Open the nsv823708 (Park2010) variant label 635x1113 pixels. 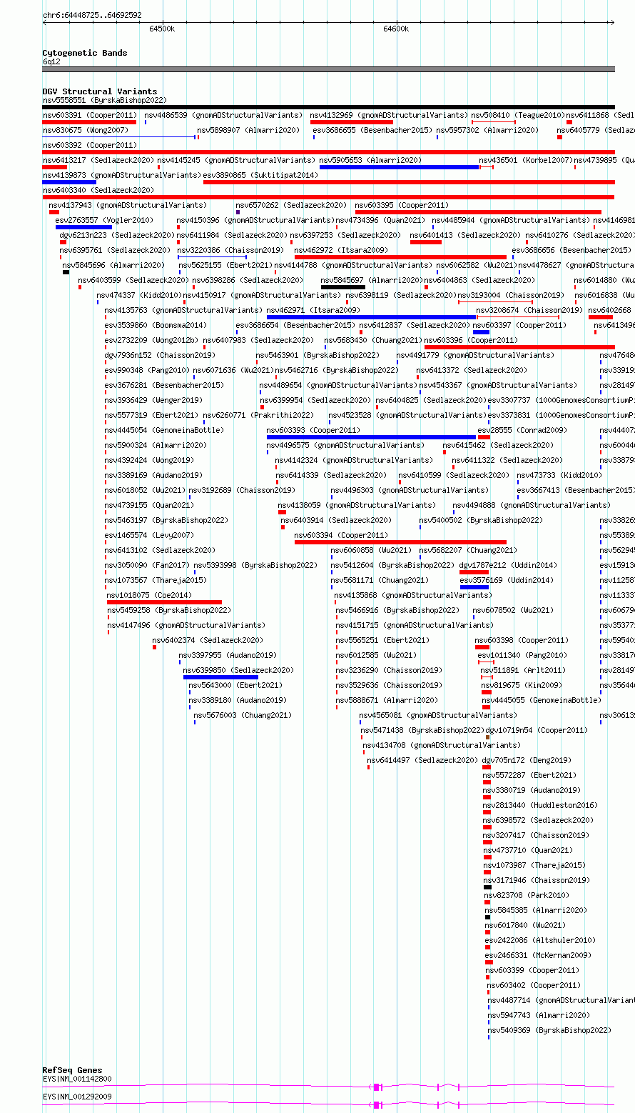[x=527, y=895]
